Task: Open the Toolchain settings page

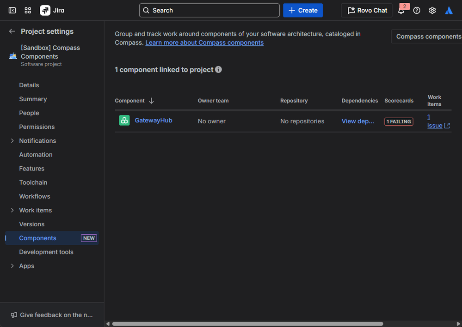Action: click(33, 182)
